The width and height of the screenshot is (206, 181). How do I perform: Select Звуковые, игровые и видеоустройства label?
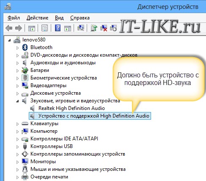click(x=75, y=101)
